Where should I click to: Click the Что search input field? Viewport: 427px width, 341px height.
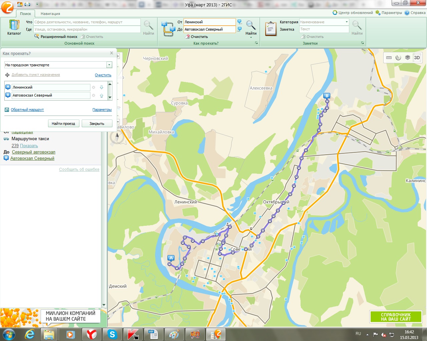coord(87,22)
